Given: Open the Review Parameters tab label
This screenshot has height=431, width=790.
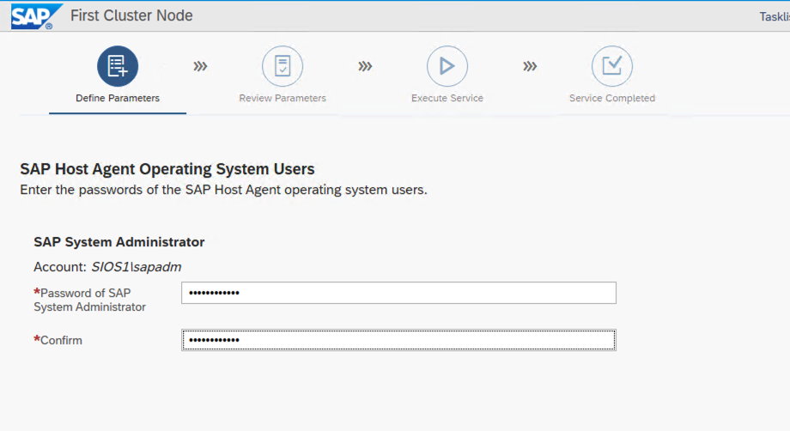Looking at the screenshot, I should point(283,98).
